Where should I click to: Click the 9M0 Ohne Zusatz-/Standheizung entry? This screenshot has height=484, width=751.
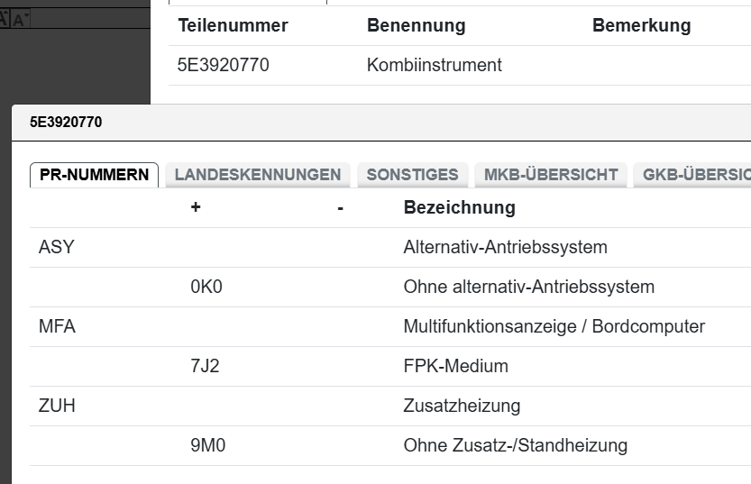pyautogui.click(x=206, y=446)
